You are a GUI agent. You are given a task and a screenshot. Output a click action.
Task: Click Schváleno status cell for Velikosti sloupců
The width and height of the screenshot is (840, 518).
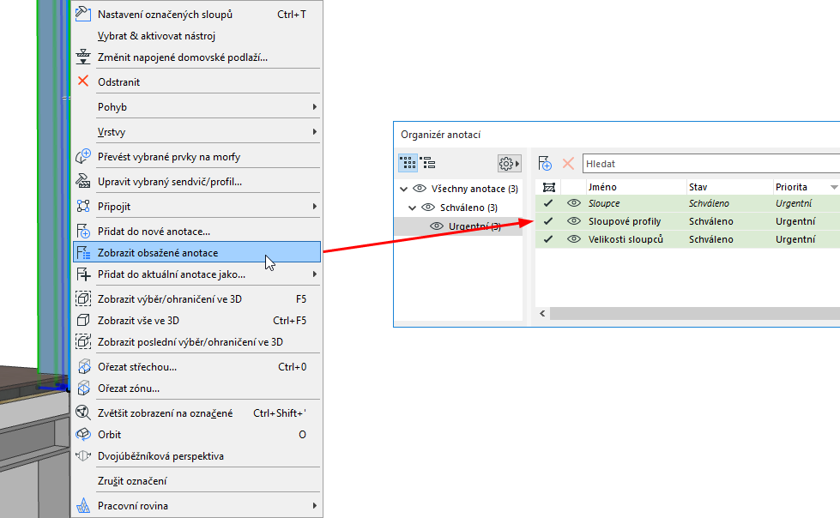tap(711, 239)
